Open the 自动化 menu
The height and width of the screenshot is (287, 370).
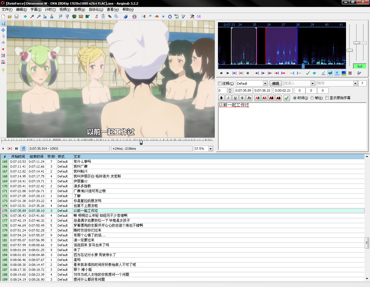coord(96,10)
